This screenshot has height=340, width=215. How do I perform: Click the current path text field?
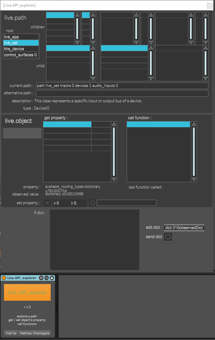(122, 86)
